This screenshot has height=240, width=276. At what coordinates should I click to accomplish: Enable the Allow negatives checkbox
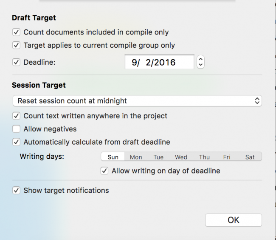click(17, 129)
